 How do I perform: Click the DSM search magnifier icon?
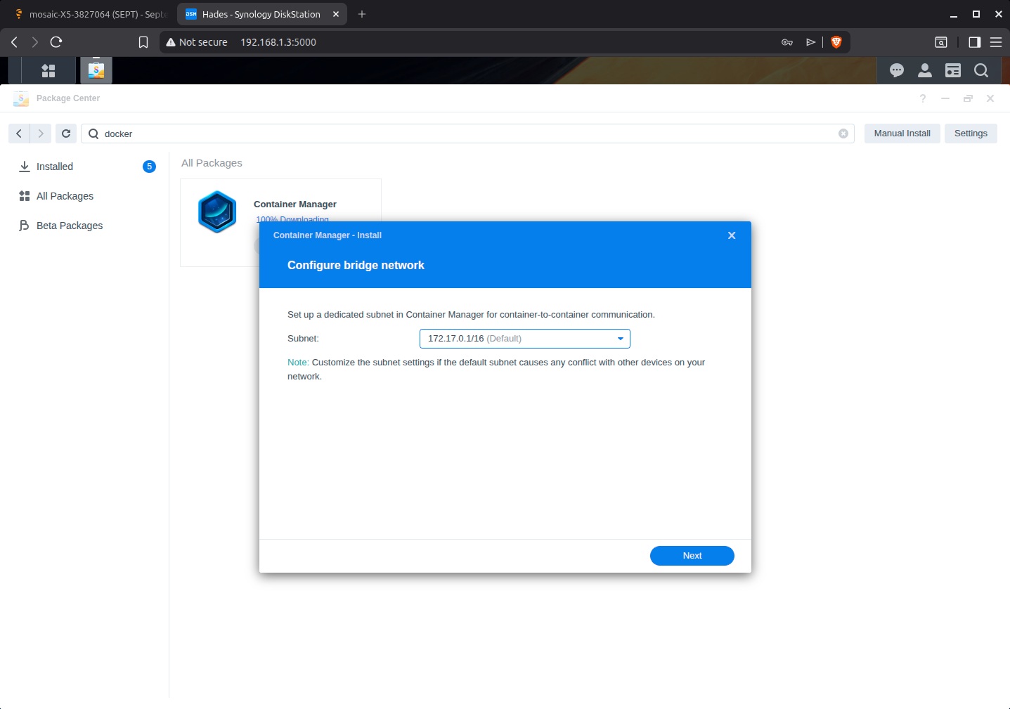click(x=981, y=70)
